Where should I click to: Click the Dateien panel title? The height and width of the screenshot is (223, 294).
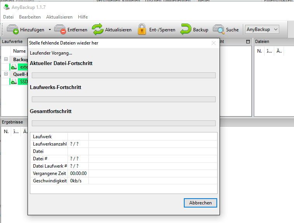(x=262, y=41)
